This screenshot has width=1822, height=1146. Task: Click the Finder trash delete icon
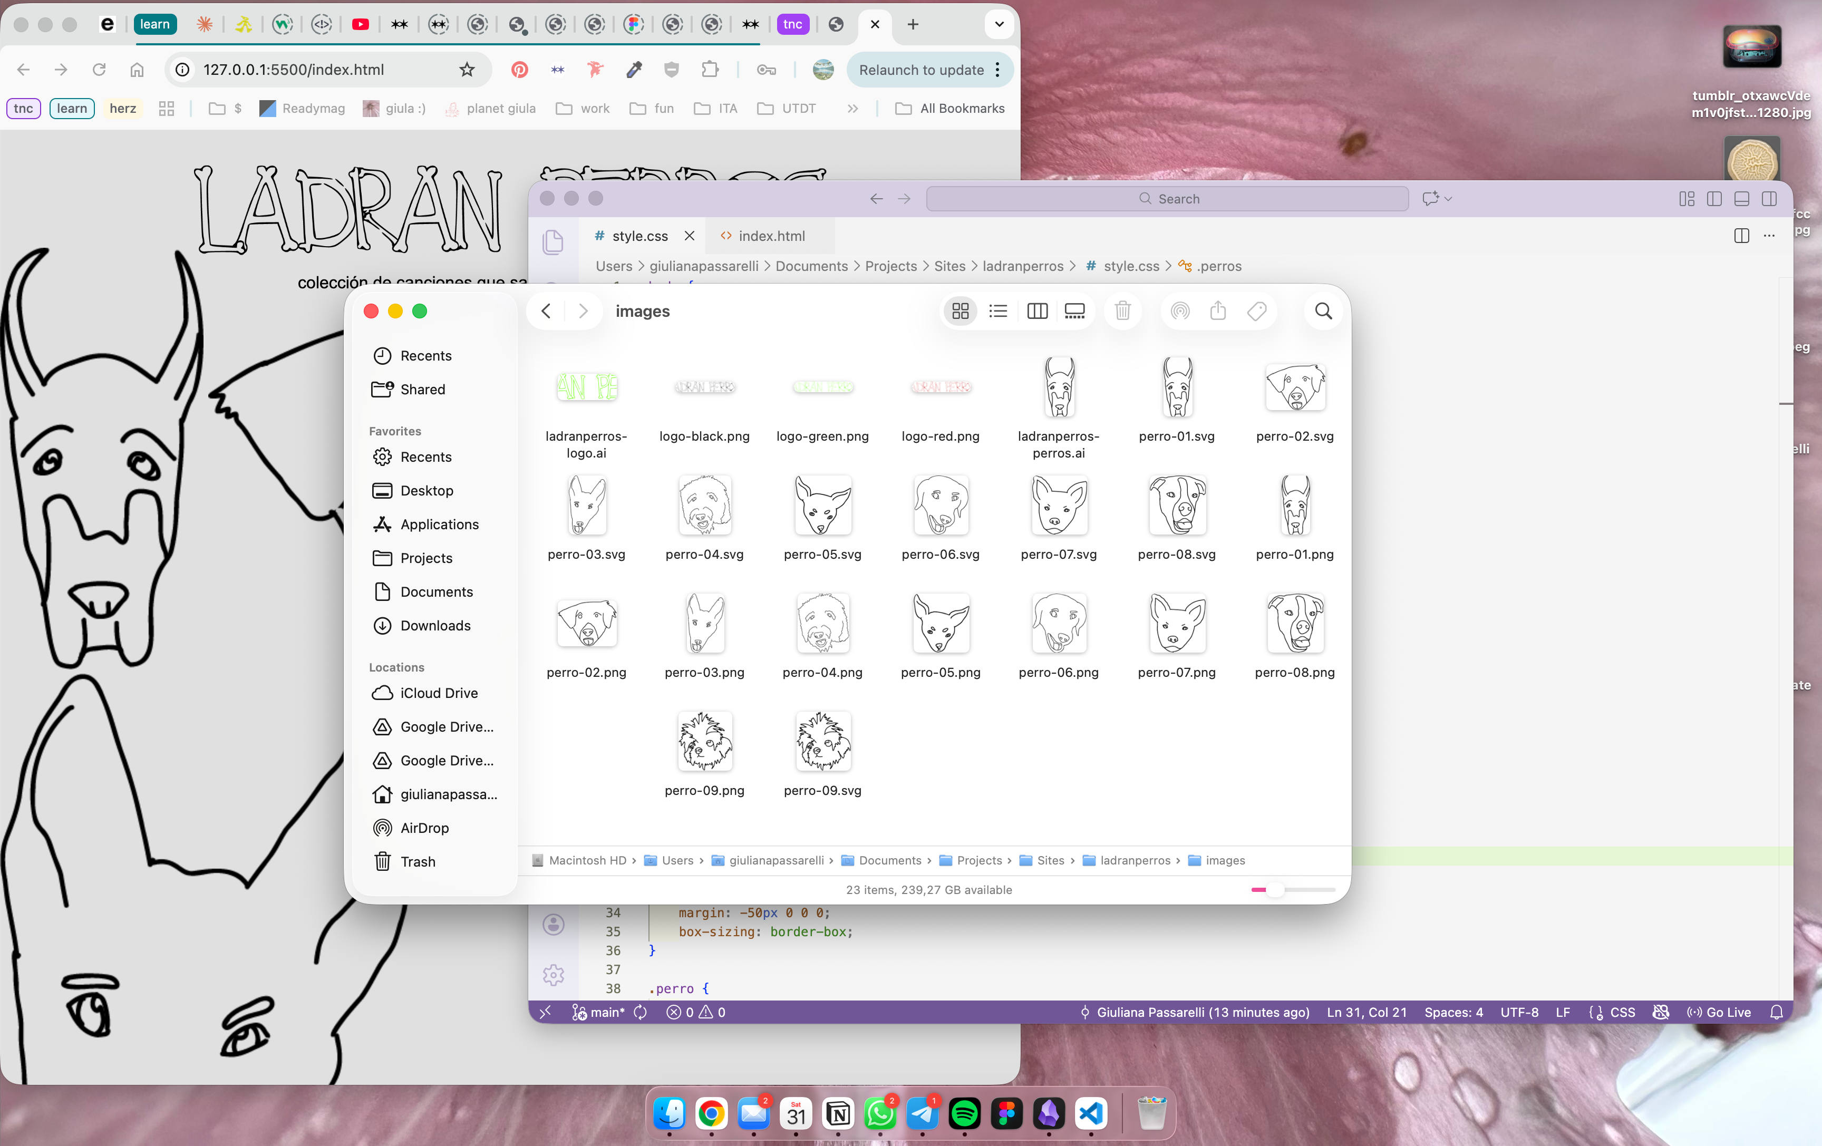[1123, 311]
